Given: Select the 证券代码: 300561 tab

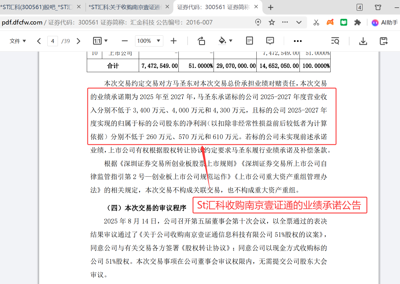Looking at the screenshot, I should click(x=213, y=7).
